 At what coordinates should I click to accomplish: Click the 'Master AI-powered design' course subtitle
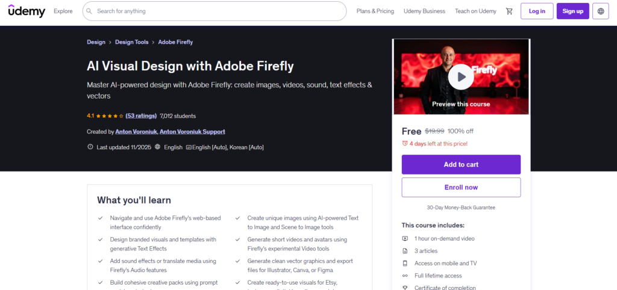(x=230, y=90)
